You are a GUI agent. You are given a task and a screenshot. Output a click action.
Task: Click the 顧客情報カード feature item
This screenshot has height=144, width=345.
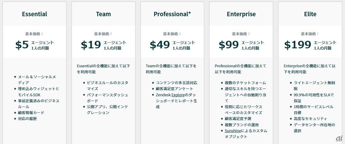click(x=31, y=113)
